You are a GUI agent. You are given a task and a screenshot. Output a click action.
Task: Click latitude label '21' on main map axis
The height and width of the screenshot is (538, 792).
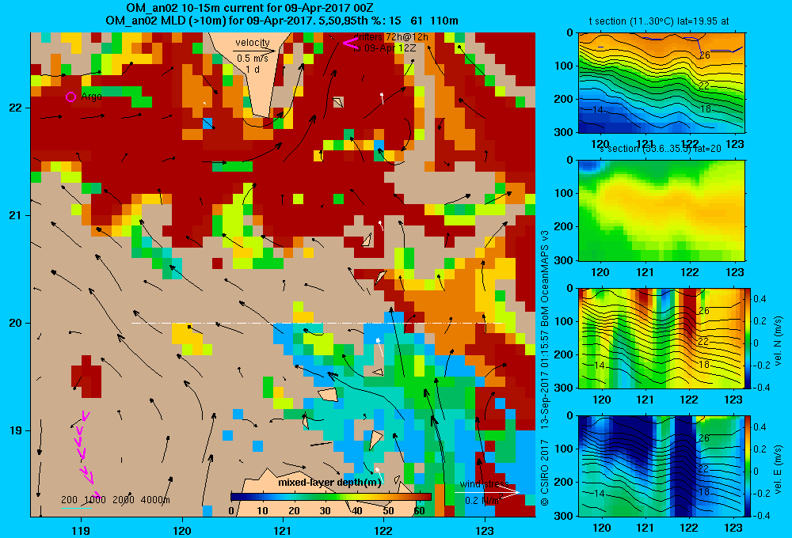pos(15,215)
